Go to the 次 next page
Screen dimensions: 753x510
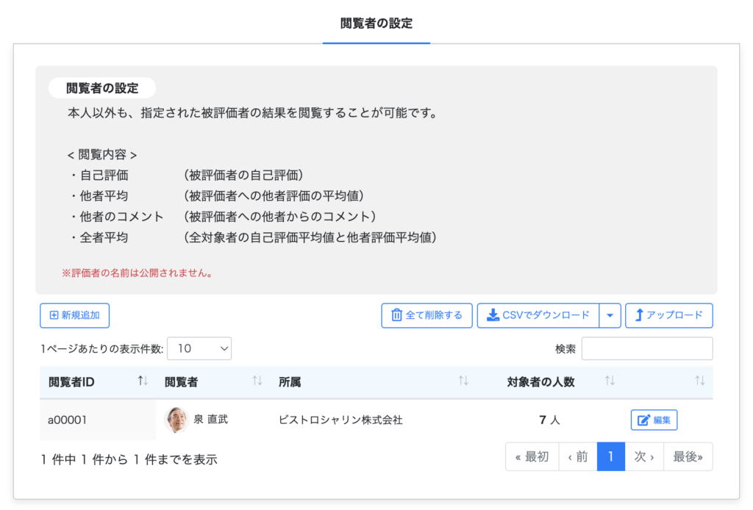[x=643, y=456]
